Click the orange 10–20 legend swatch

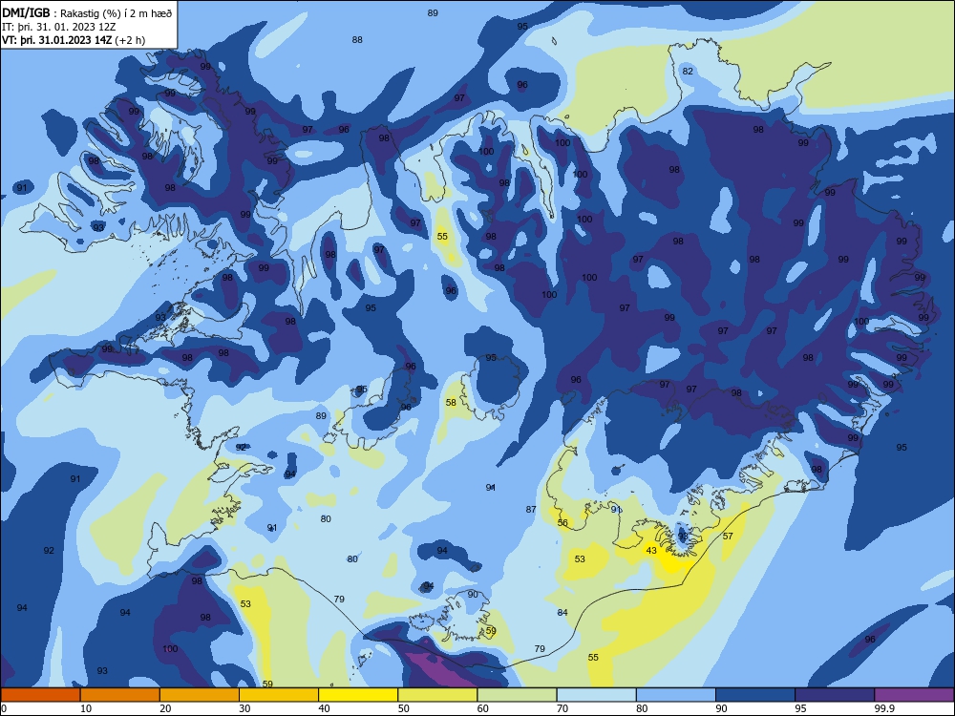pyautogui.click(x=120, y=695)
